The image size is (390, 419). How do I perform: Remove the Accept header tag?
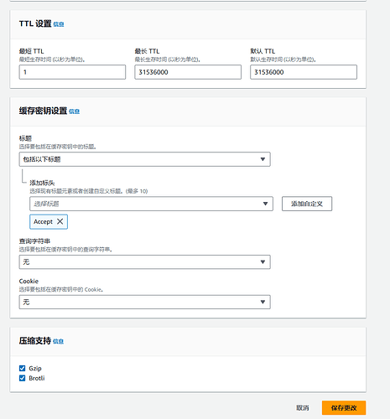60,221
